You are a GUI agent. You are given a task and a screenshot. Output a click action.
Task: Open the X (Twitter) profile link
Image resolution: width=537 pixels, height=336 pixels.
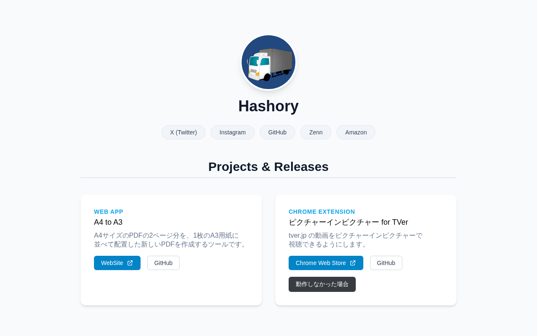(x=183, y=132)
